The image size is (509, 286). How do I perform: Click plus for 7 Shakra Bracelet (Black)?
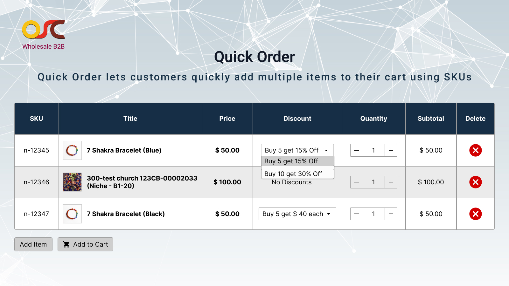pyautogui.click(x=391, y=214)
